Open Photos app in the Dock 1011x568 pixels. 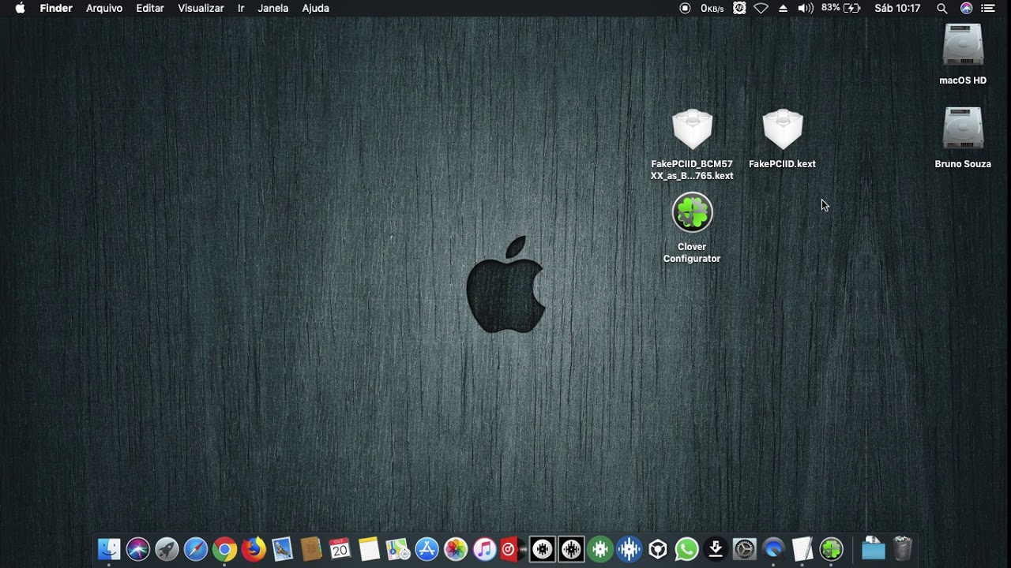pos(456,549)
